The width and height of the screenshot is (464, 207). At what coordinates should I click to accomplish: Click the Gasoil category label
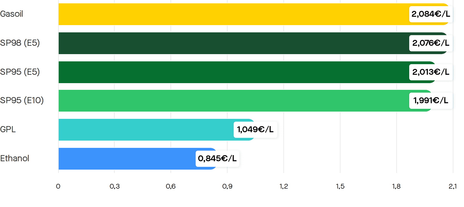pos(11,14)
